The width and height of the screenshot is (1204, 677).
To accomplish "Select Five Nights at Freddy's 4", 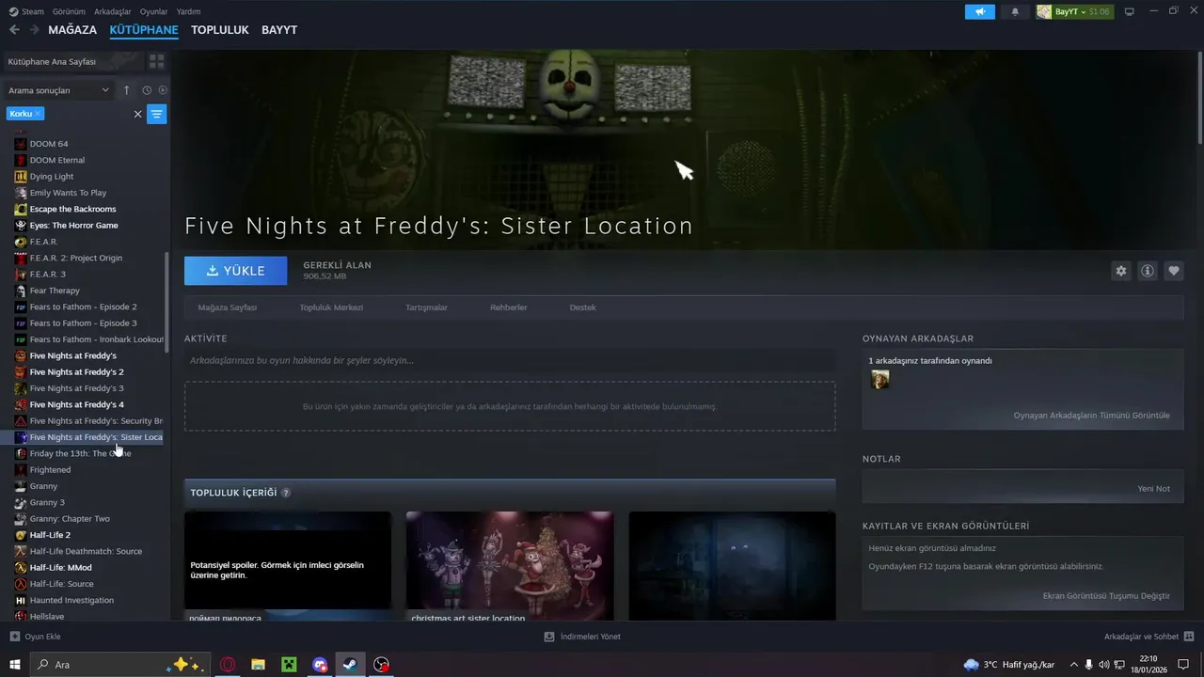I will pos(76,404).
